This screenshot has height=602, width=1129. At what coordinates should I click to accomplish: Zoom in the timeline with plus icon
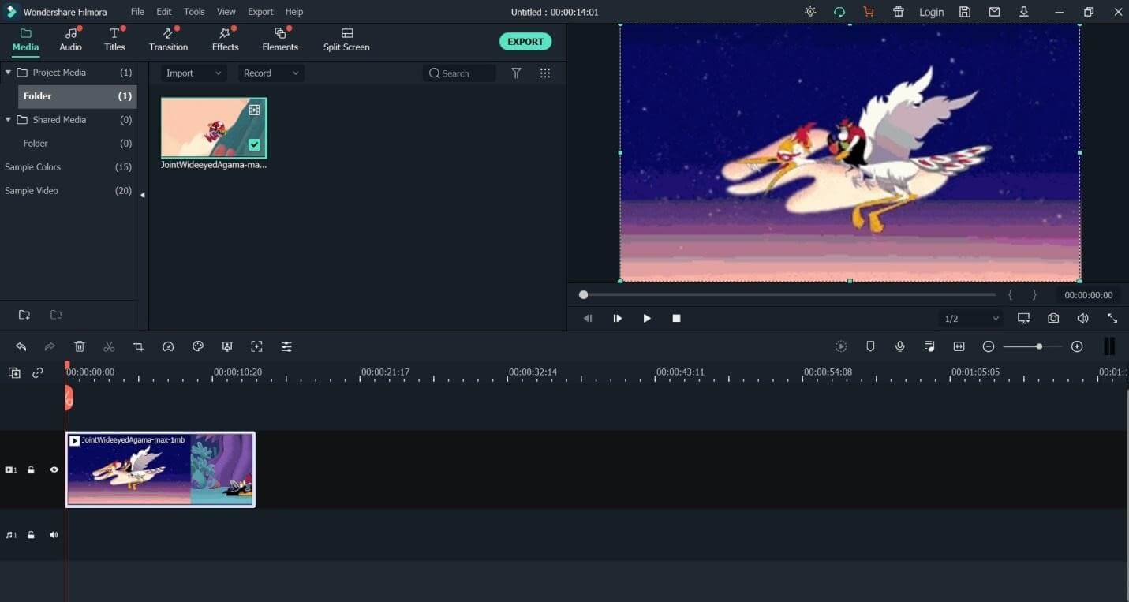tap(1077, 346)
